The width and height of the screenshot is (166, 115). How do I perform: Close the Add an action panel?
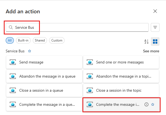[x=155, y=11]
